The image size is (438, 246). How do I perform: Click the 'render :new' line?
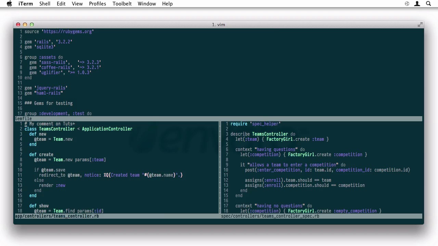52,185
